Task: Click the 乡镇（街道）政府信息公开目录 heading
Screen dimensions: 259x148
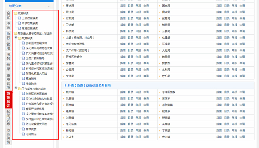Action: point(89,85)
